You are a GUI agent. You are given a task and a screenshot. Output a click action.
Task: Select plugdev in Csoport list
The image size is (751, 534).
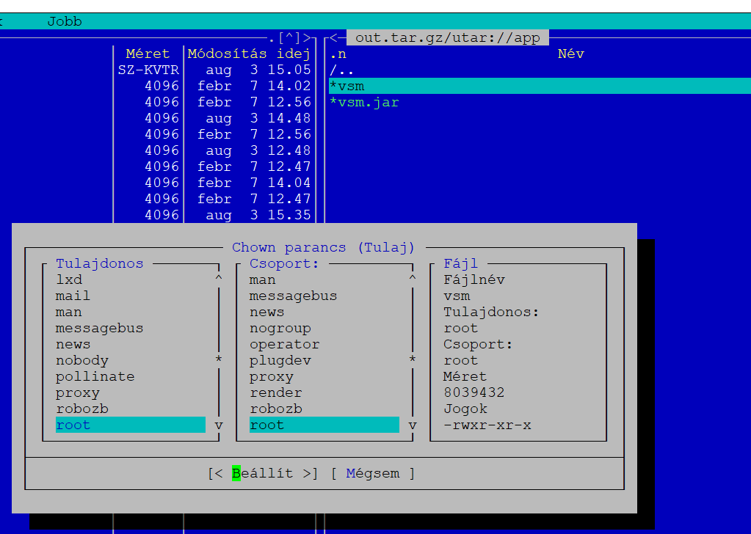click(x=280, y=360)
